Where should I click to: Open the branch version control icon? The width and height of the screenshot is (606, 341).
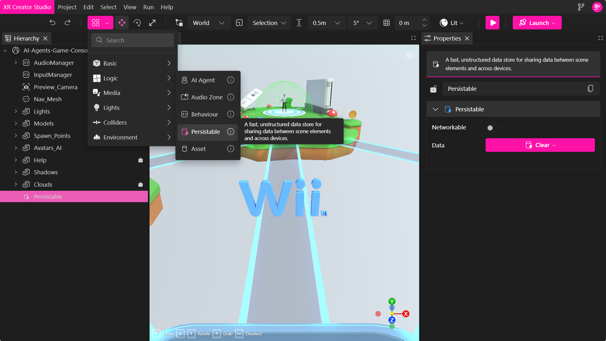click(x=581, y=7)
